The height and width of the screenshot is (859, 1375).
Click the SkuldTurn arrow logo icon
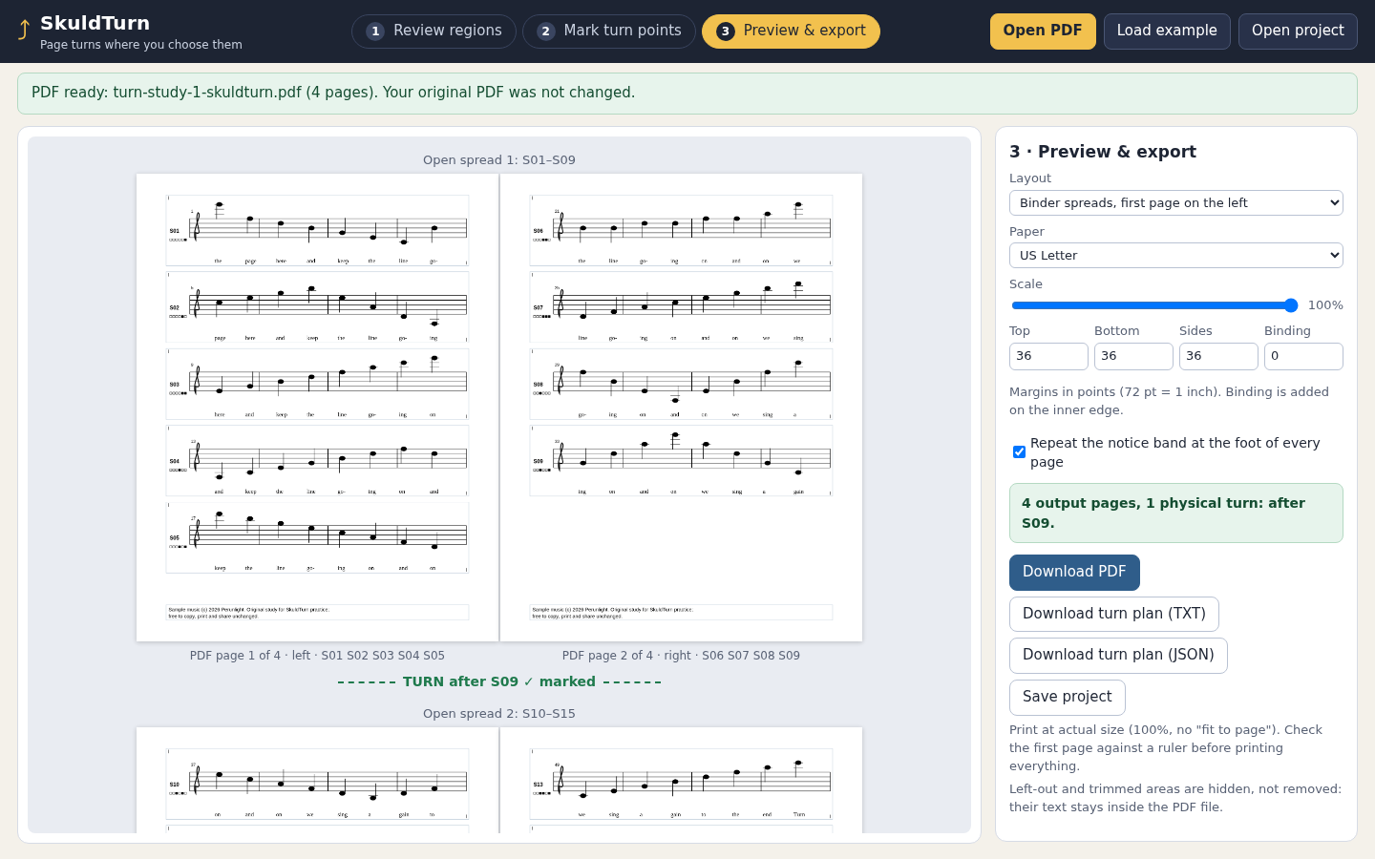(x=24, y=31)
